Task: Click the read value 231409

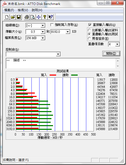Action: pyautogui.click(x=113, y=129)
